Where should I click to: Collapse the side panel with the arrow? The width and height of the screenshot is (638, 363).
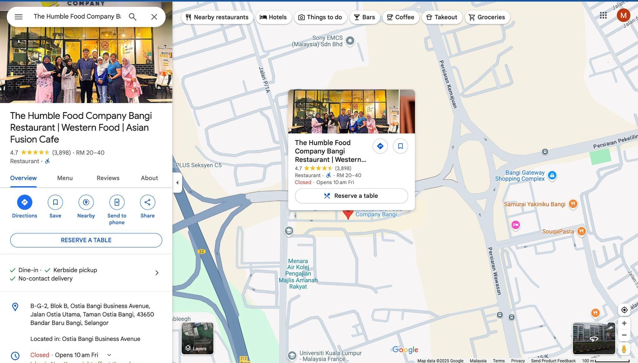[177, 183]
